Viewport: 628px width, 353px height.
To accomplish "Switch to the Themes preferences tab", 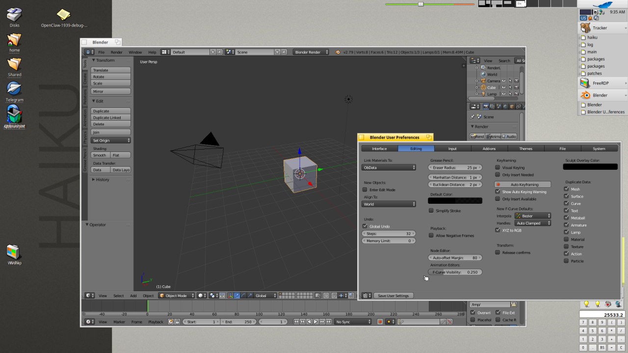I will click(525, 149).
